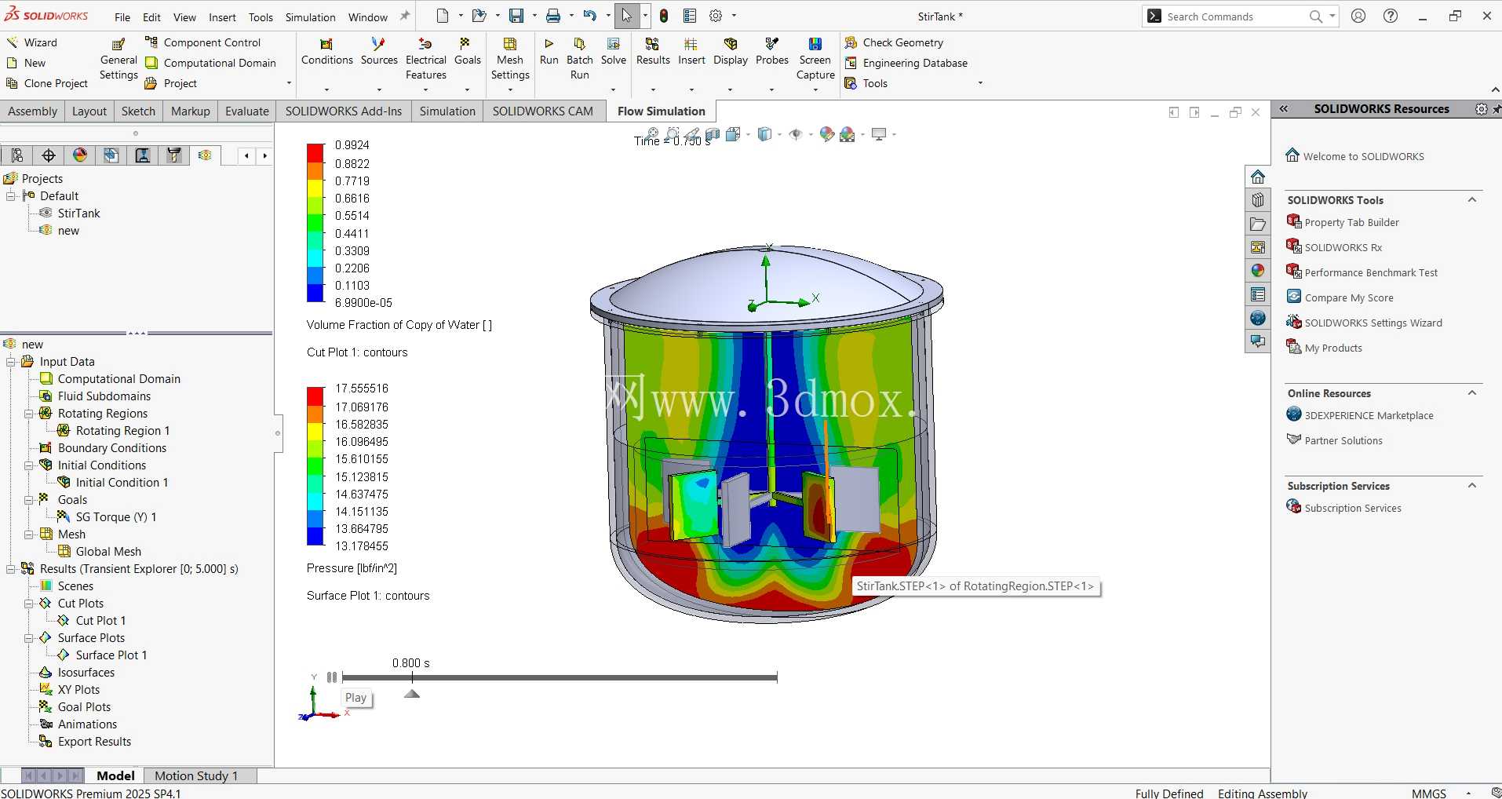Switch to the SOLIDWORKS CAM tab

tap(542, 111)
